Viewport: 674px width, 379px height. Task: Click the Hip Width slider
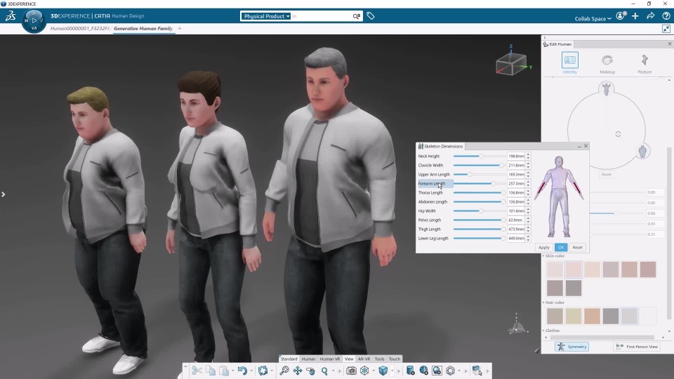[x=480, y=211]
